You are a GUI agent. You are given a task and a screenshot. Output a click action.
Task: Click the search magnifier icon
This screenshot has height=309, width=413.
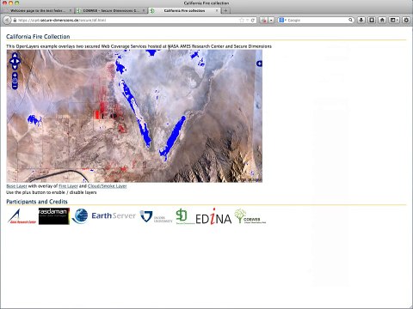point(350,20)
